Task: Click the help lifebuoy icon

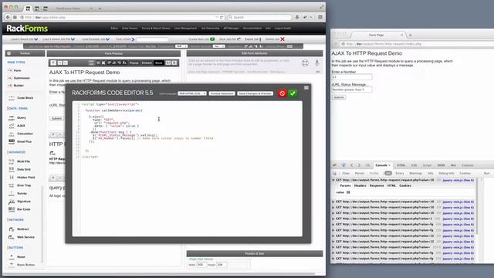Action: (305, 63)
